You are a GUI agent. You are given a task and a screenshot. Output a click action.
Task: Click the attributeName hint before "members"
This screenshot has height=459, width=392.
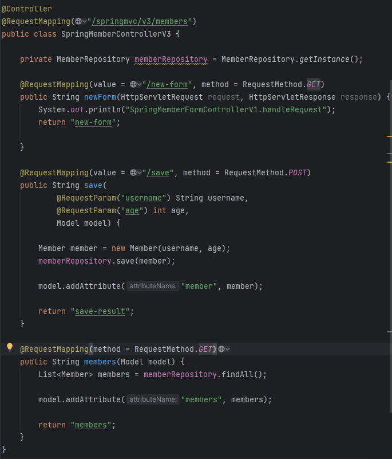tap(153, 399)
